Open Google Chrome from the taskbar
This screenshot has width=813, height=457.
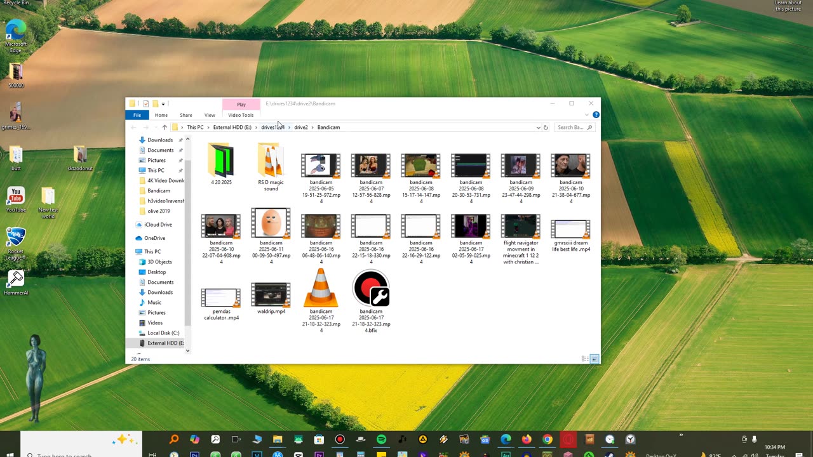coord(548,439)
